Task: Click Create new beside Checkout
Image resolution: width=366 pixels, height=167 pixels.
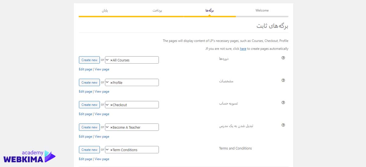Action: click(x=89, y=105)
